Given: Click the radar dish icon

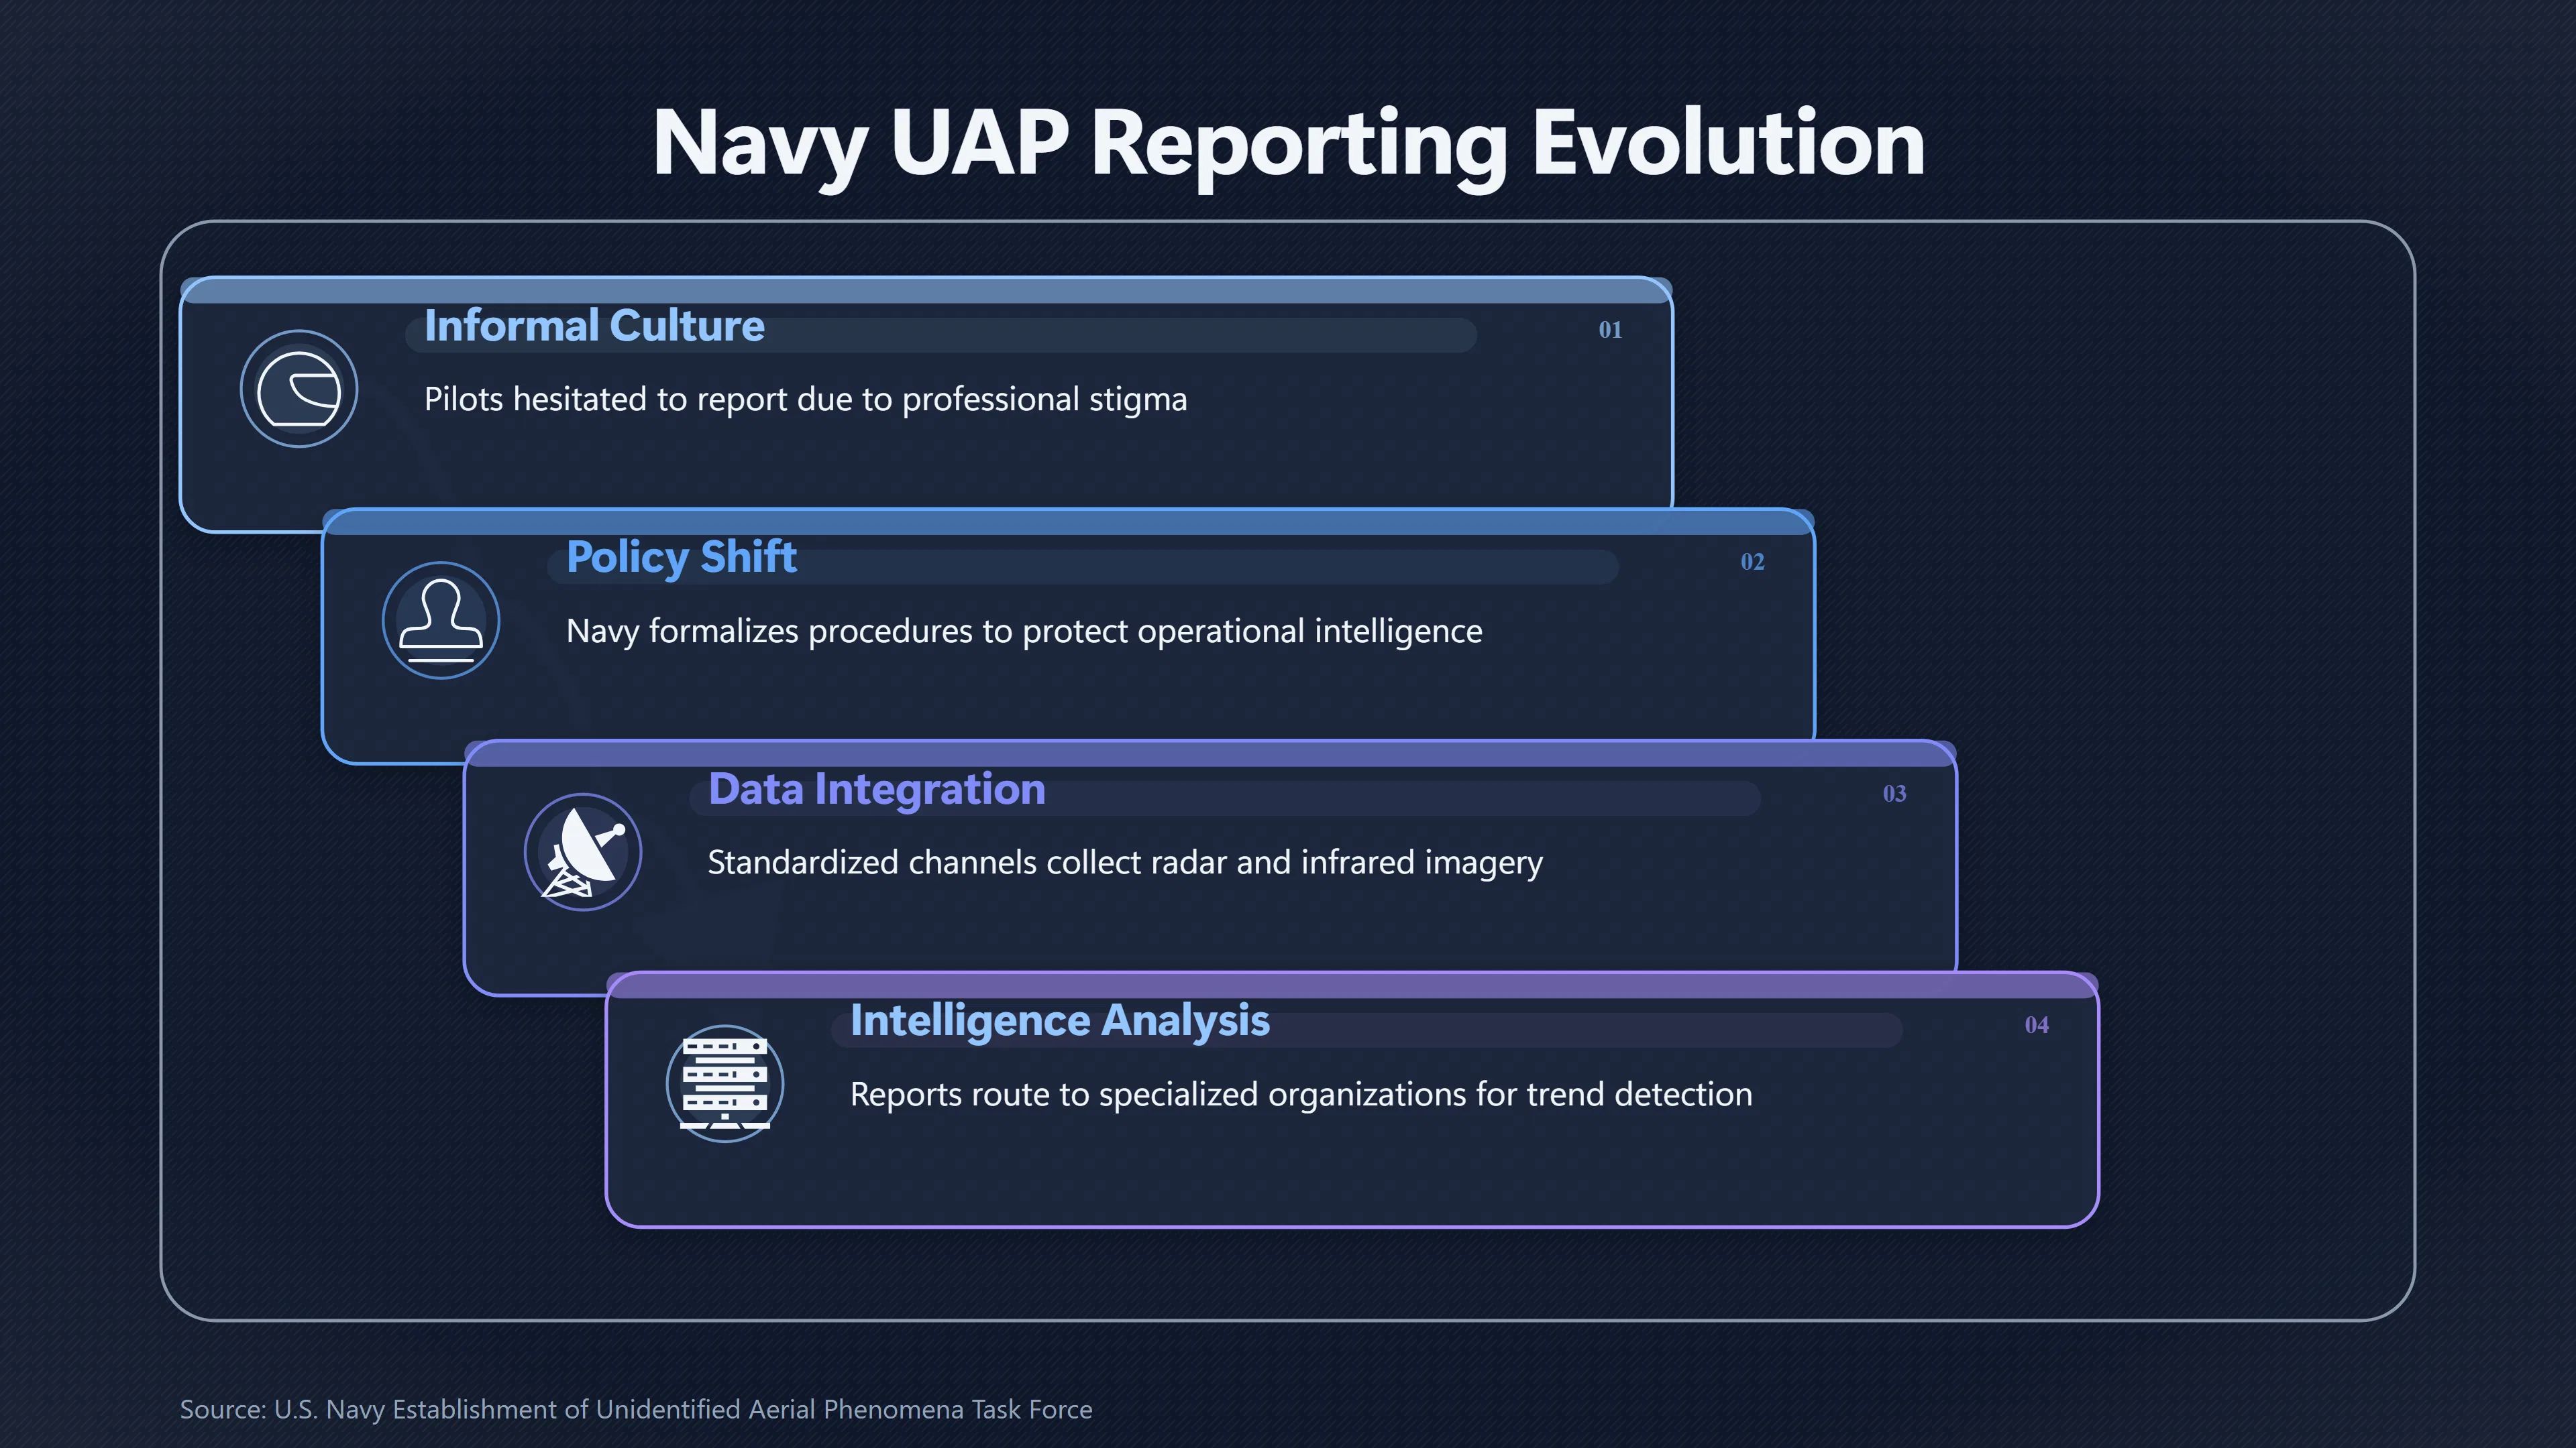Looking at the screenshot, I should tap(583, 853).
